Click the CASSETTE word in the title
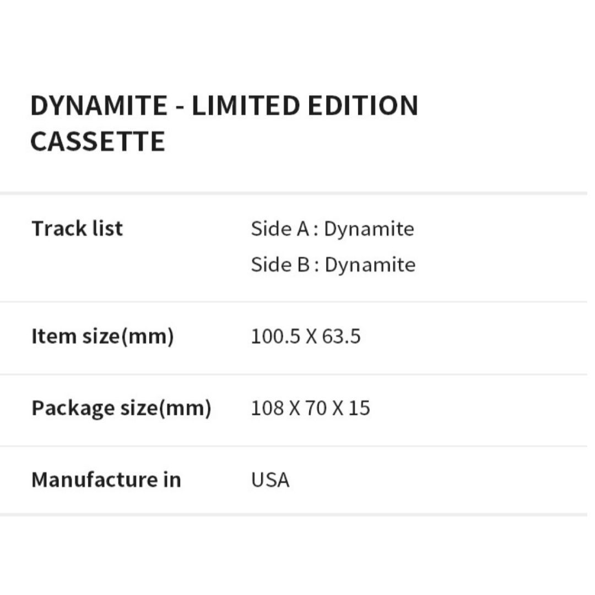Image resolution: width=595 pixels, height=595 pixels. pyautogui.click(x=98, y=141)
